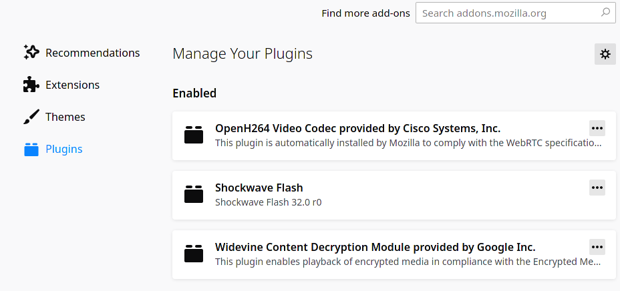The image size is (620, 291).
Task: Open more options for OpenH264 Video Codec
Action: (597, 128)
